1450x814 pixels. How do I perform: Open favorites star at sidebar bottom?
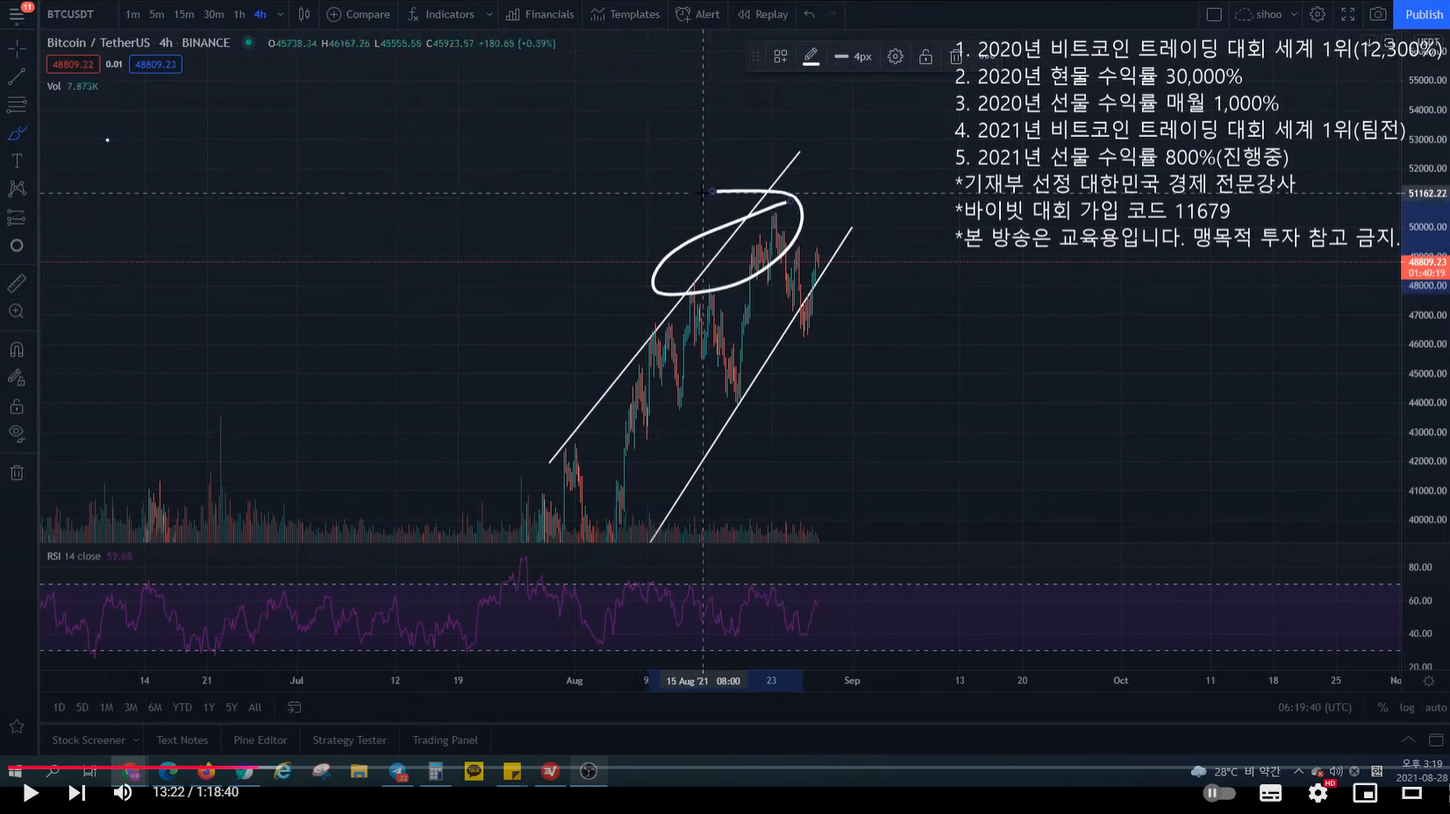(17, 726)
